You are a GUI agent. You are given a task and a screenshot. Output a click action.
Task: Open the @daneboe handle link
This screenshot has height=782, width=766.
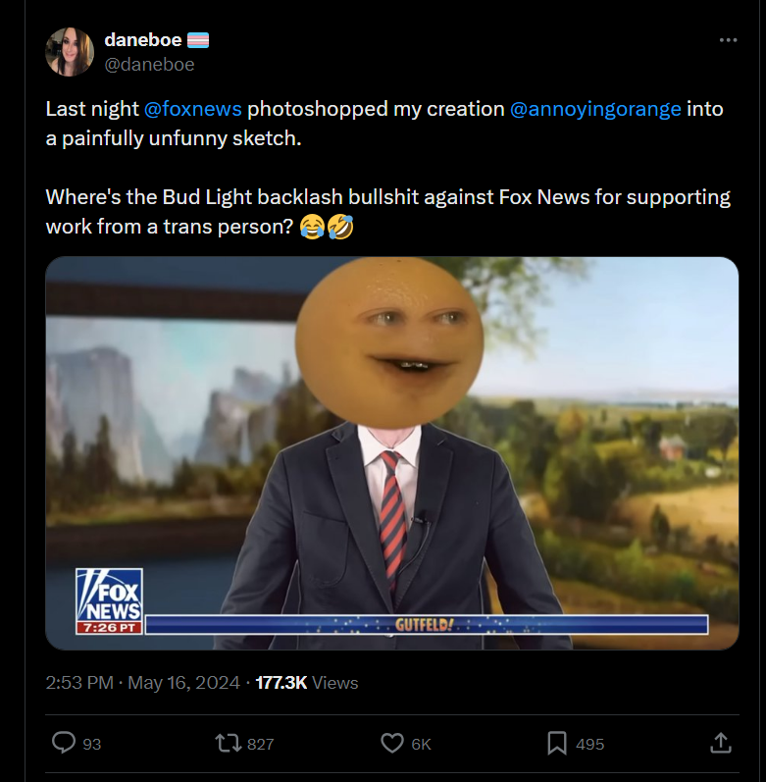149,65
